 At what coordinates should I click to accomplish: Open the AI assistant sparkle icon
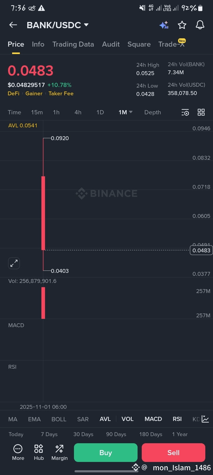tap(164, 25)
